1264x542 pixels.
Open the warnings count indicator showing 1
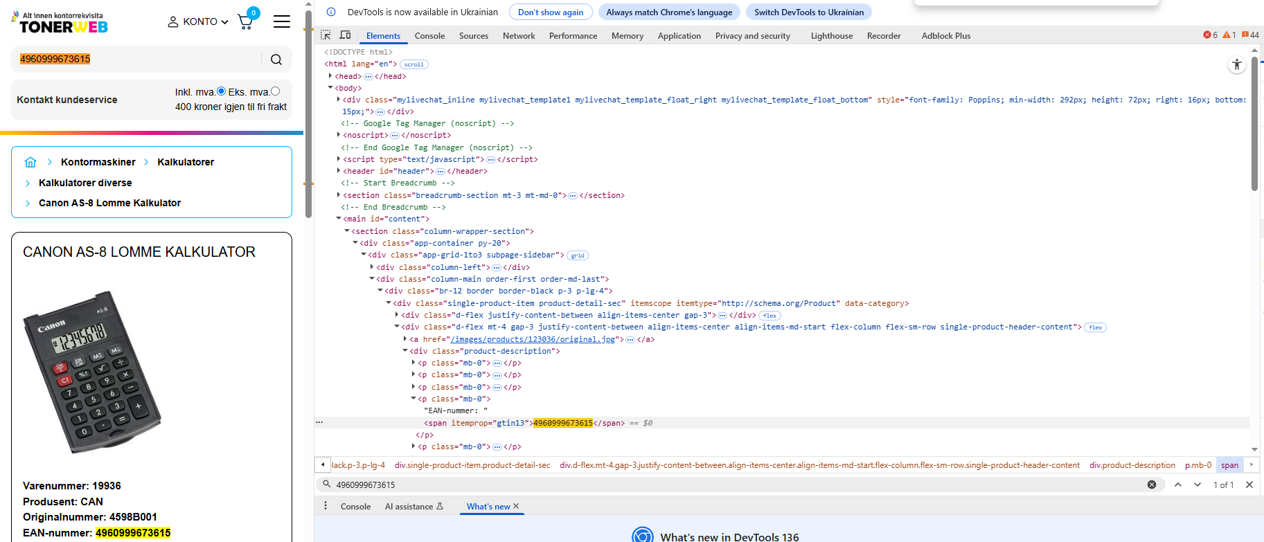[x=1229, y=35]
